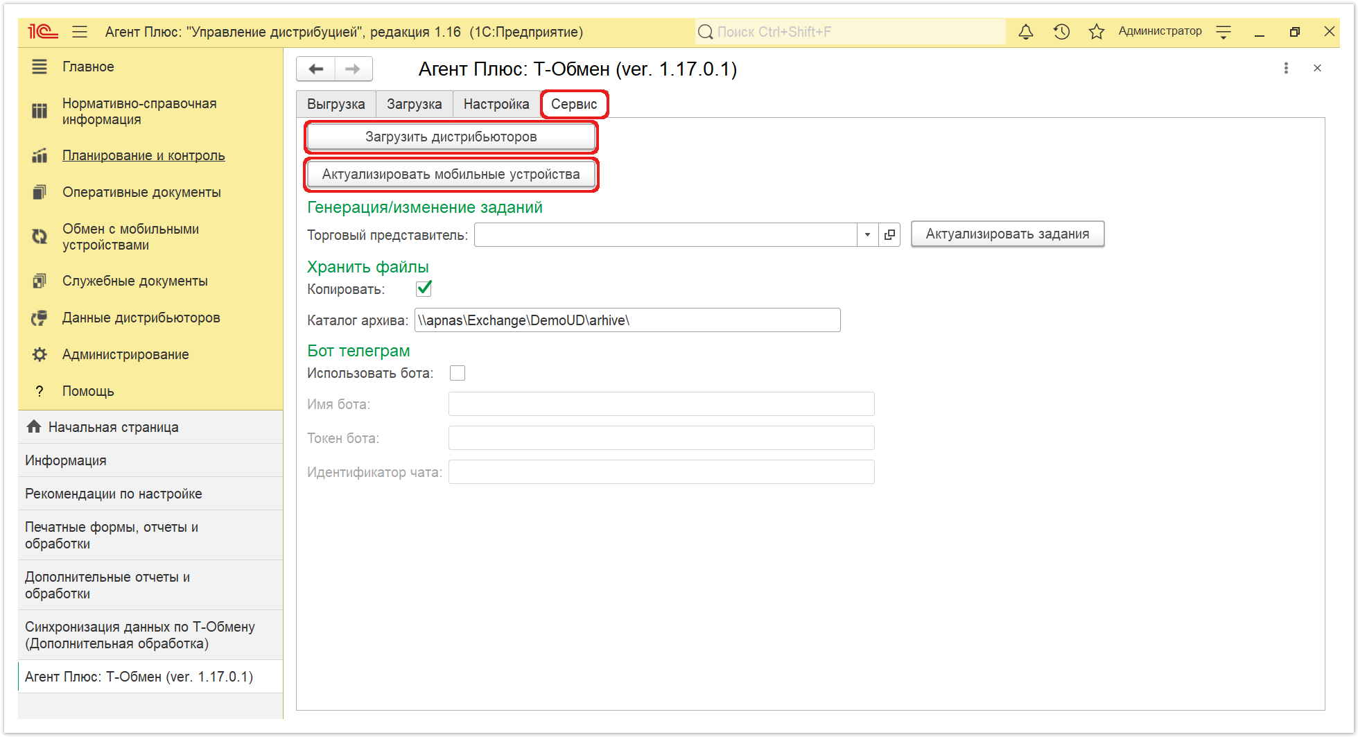This screenshot has height=737, width=1358.
Task: Click the Администрирование gear icon
Action: tap(40, 354)
